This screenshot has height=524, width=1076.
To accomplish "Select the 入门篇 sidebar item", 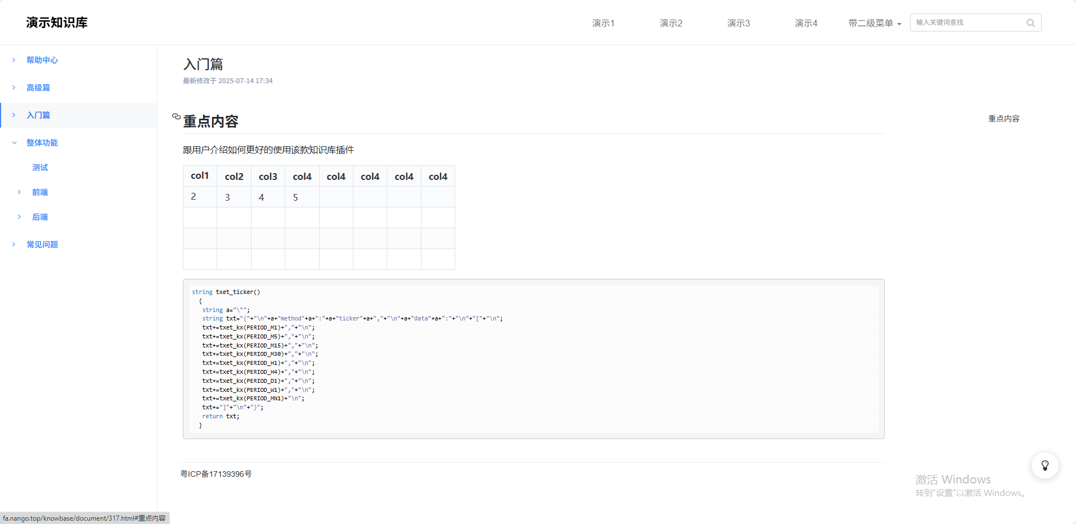I will coord(38,115).
